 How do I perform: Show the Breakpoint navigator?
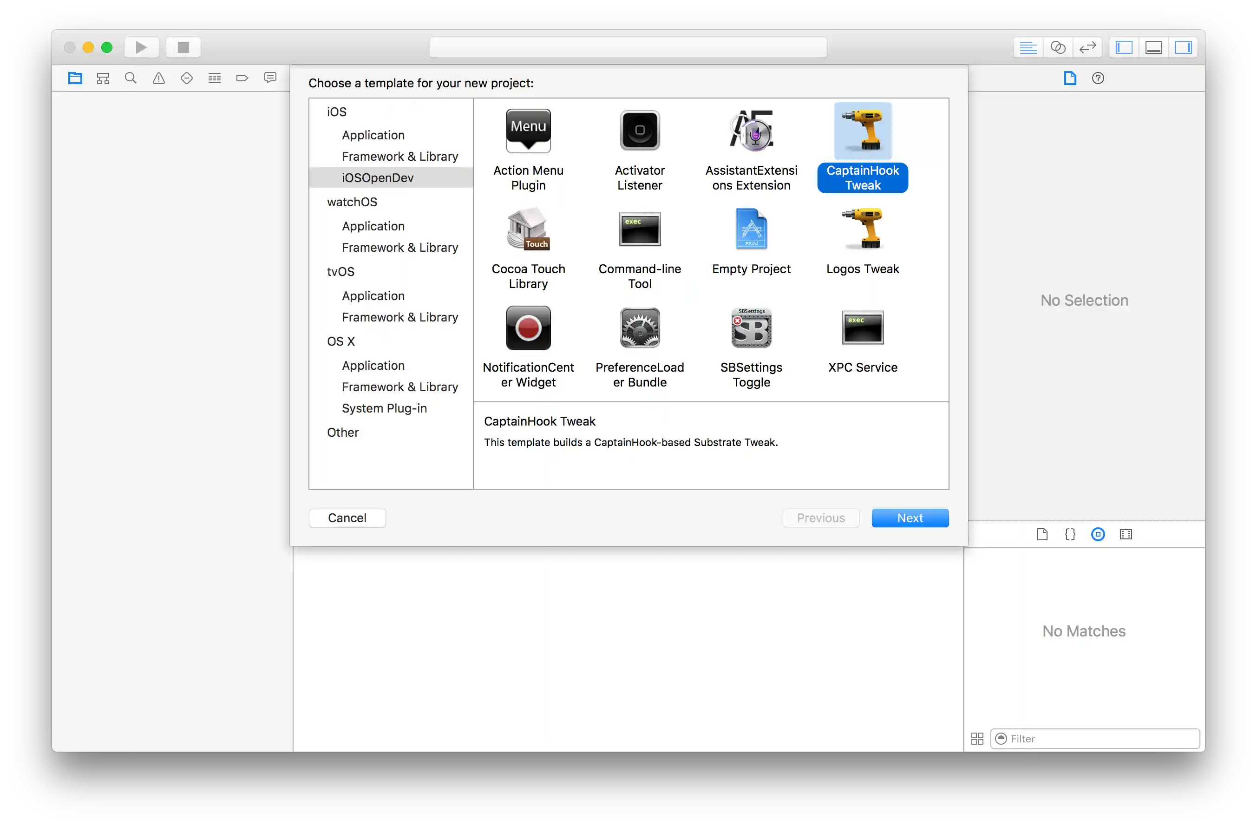pos(242,78)
